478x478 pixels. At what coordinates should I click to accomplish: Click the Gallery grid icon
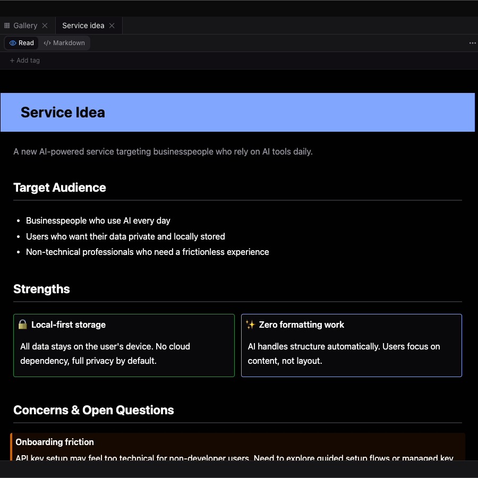7,25
